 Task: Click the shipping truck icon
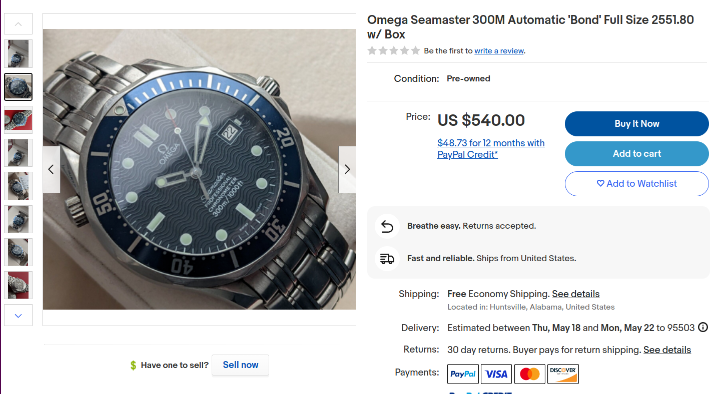(x=387, y=259)
